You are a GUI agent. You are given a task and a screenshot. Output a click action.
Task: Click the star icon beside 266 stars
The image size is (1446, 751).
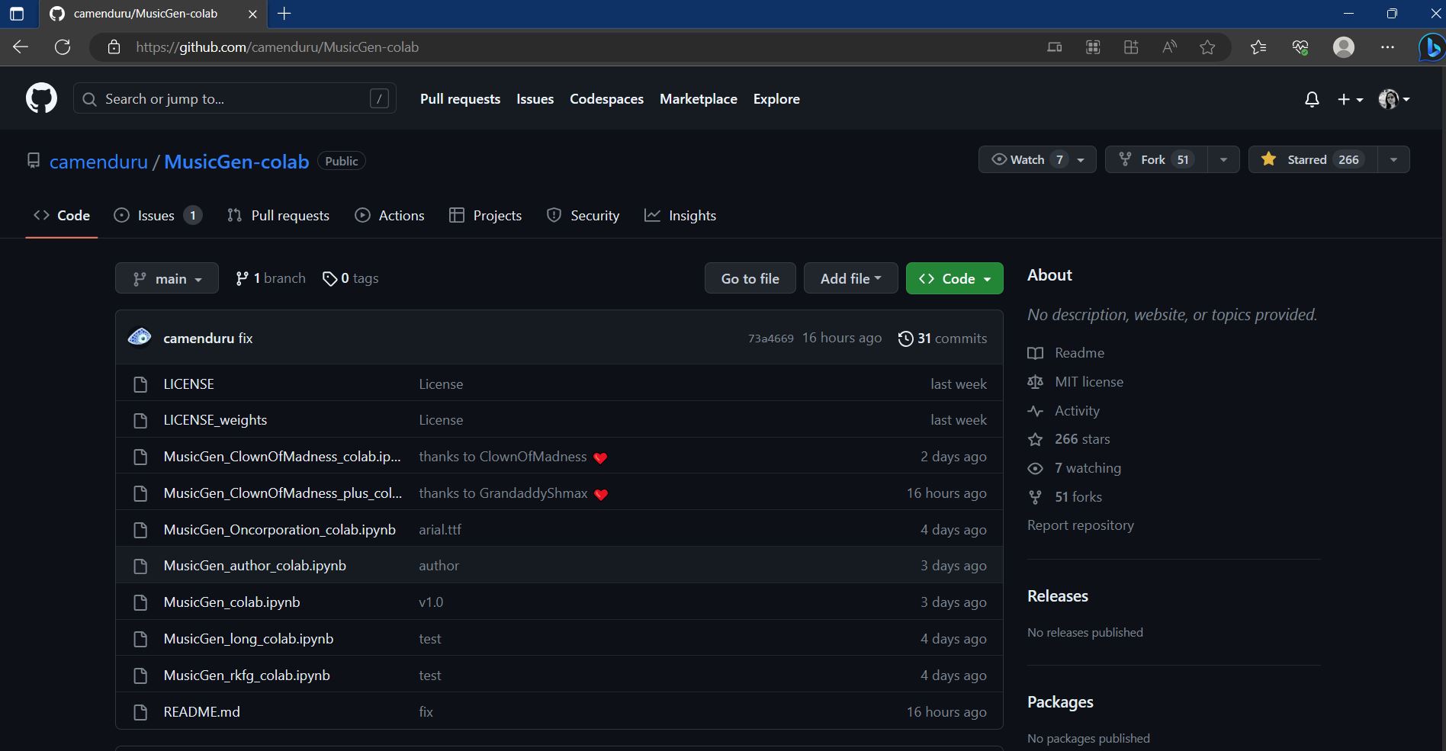(1035, 439)
